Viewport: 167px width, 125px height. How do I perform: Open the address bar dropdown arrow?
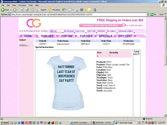click(148, 14)
